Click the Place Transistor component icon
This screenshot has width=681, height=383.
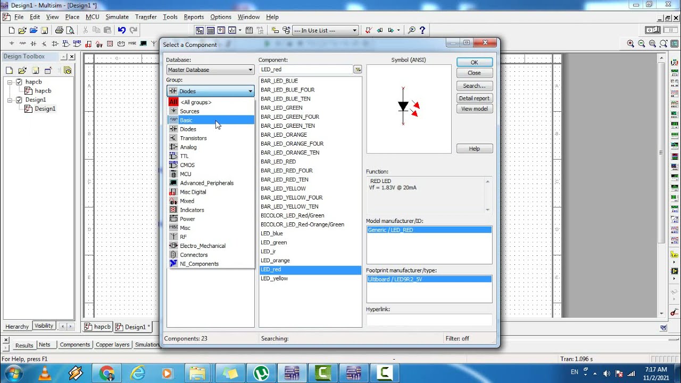44,44
